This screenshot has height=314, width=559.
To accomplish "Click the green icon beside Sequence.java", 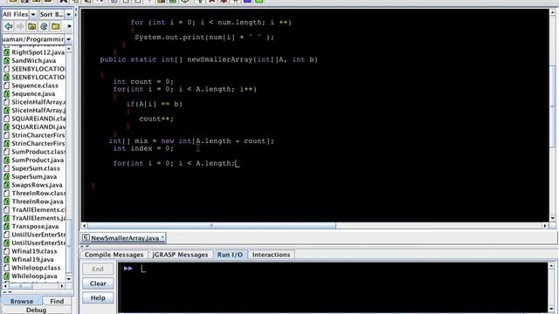I will tap(6, 93).
